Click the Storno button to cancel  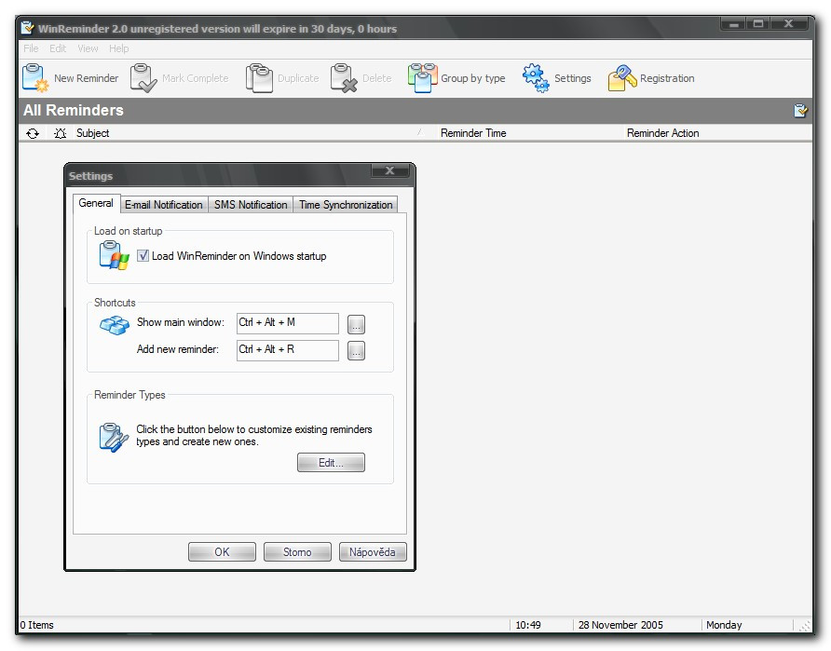(297, 552)
